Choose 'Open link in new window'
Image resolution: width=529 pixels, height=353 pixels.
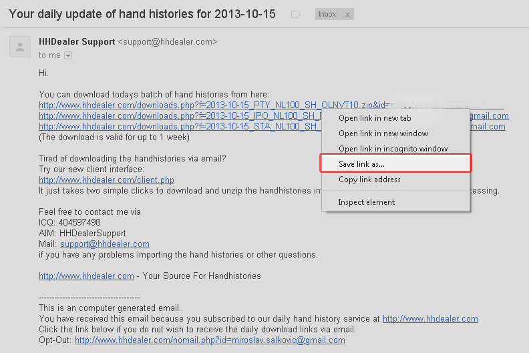pyautogui.click(x=383, y=133)
